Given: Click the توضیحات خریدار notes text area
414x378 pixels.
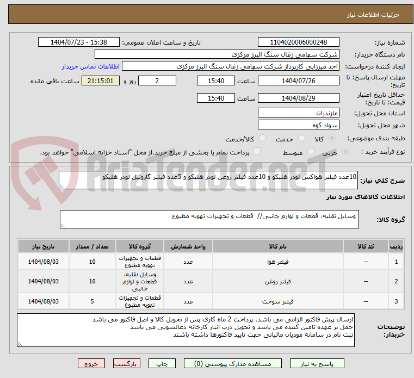Looking at the screenshot, I should [186, 330].
